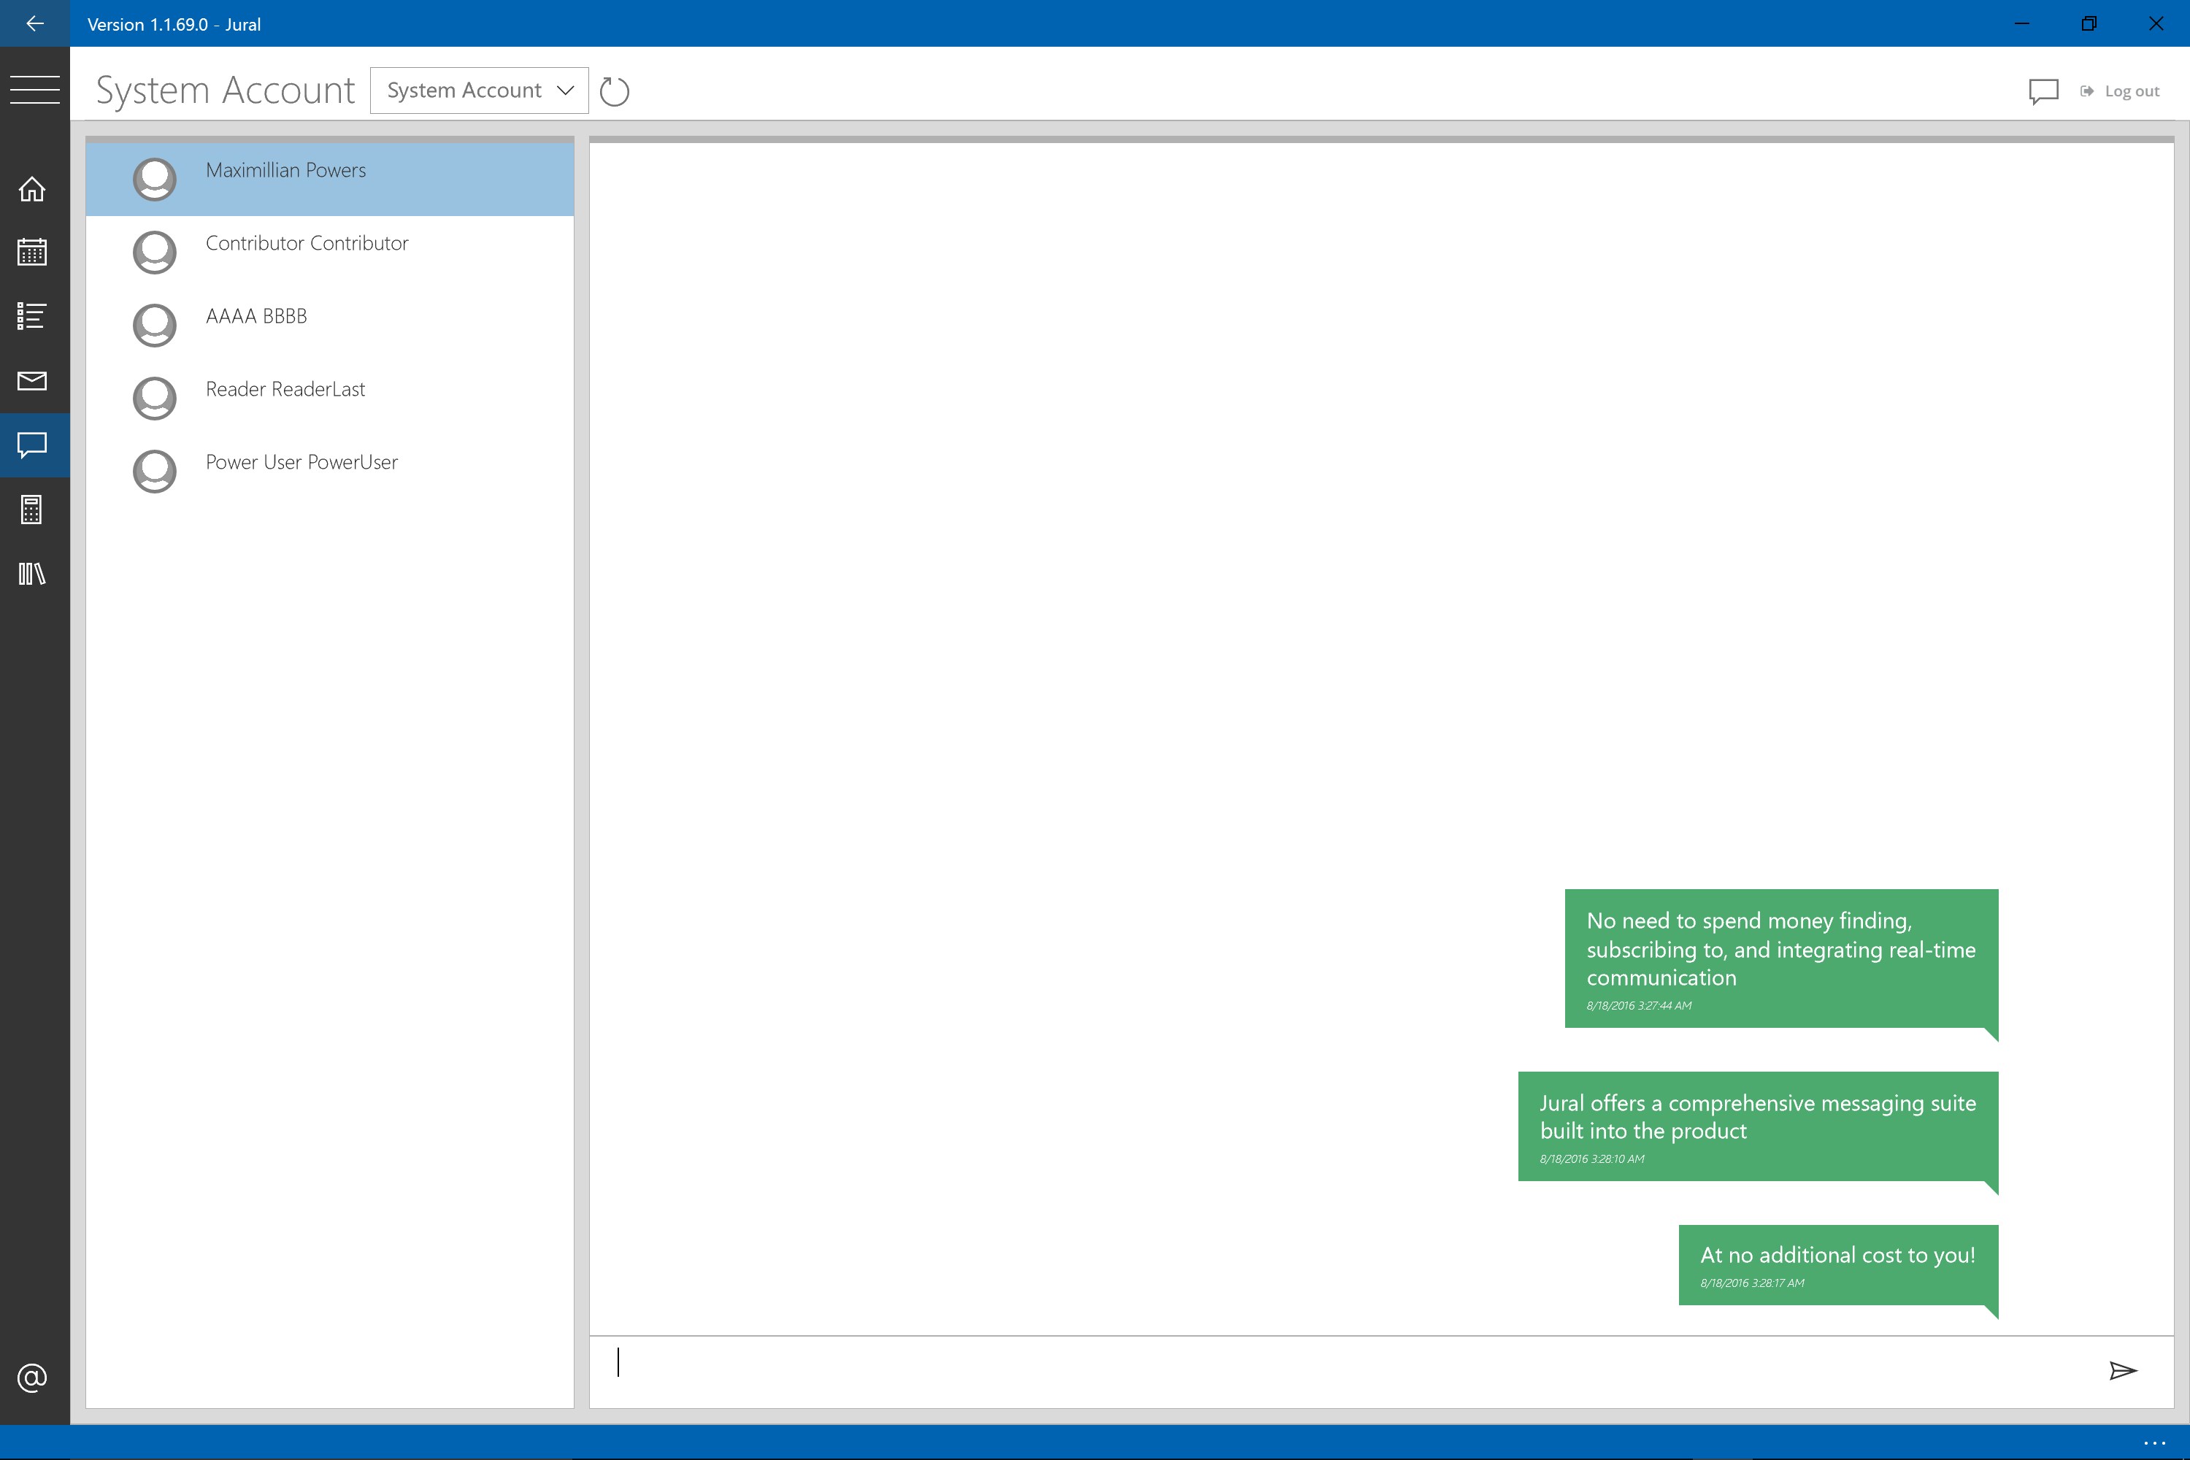Screen dimensions: 2190x1460
Task: Open the chat messaging sidebar icon
Action: point(33,445)
